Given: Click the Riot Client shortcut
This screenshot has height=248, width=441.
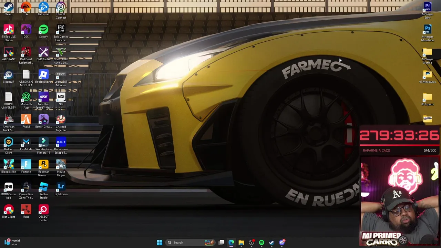Looking at the screenshot, I should pyautogui.click(x=9, y=211).
